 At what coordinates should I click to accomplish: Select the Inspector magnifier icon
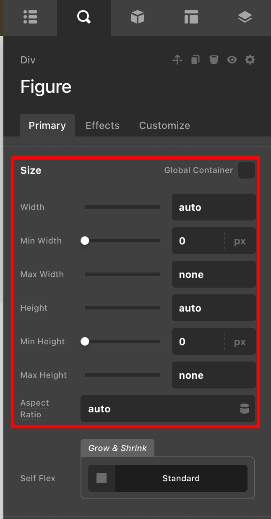pos(84,17)
